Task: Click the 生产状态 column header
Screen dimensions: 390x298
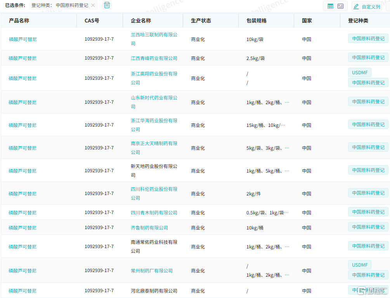Action: click(201, 21)
